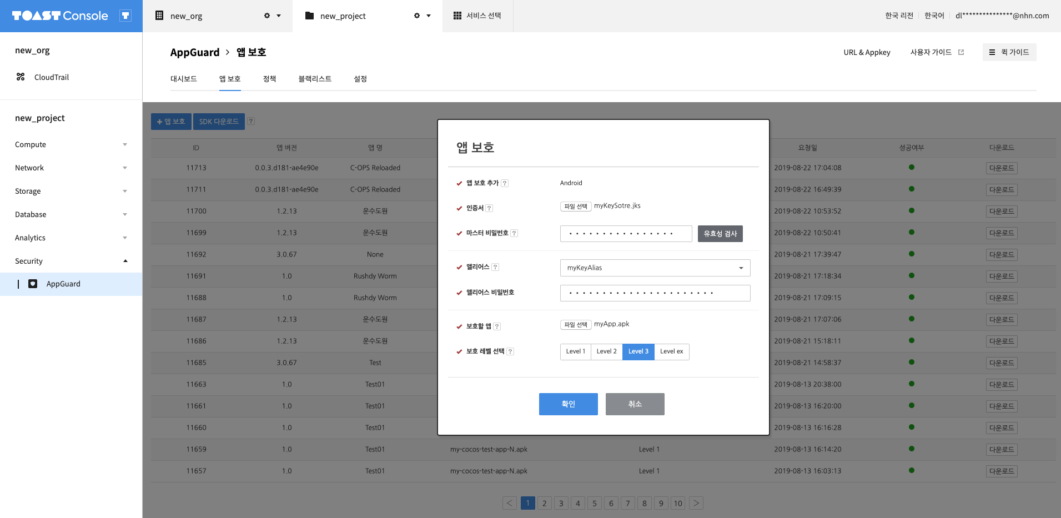The width and height of the screenshot is (1061, 518).
Task: Switch to 정책 tab
Action: pos(270,79)
